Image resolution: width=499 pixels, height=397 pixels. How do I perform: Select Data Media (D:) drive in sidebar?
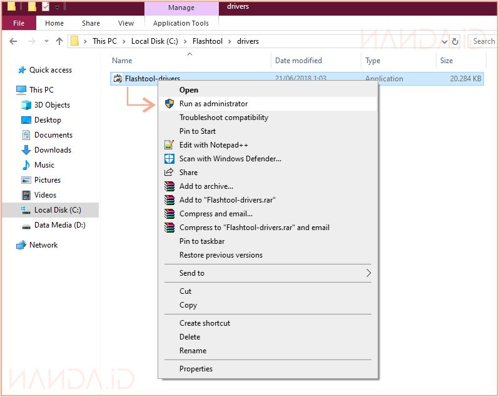pyautogui.click(x=59, y=225)
